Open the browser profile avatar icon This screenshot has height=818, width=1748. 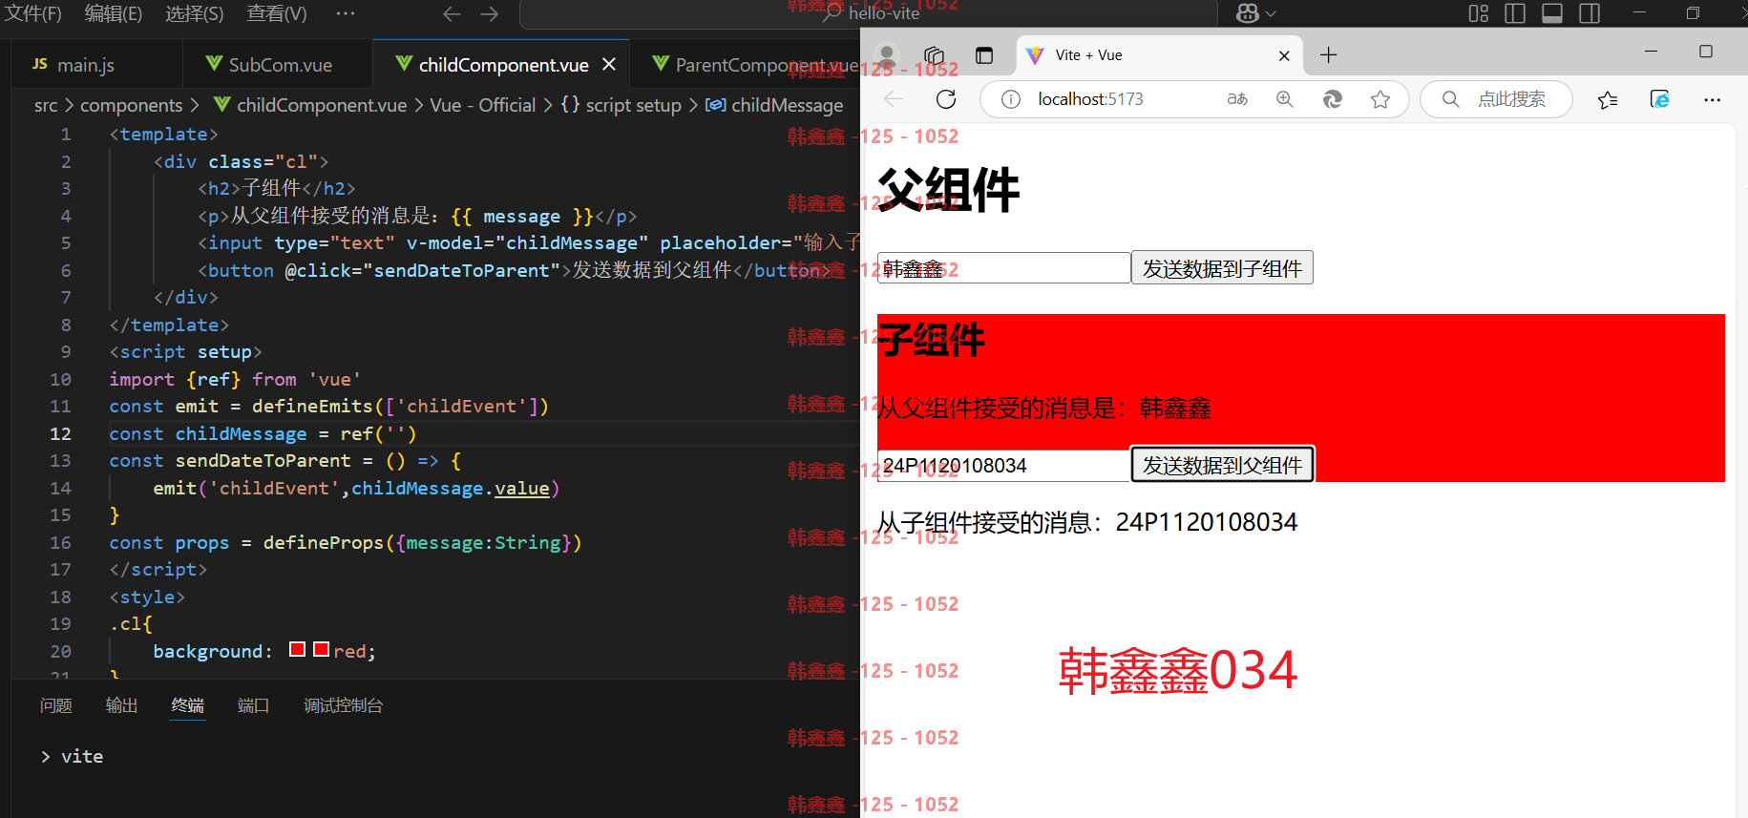(x=887, y=55)
